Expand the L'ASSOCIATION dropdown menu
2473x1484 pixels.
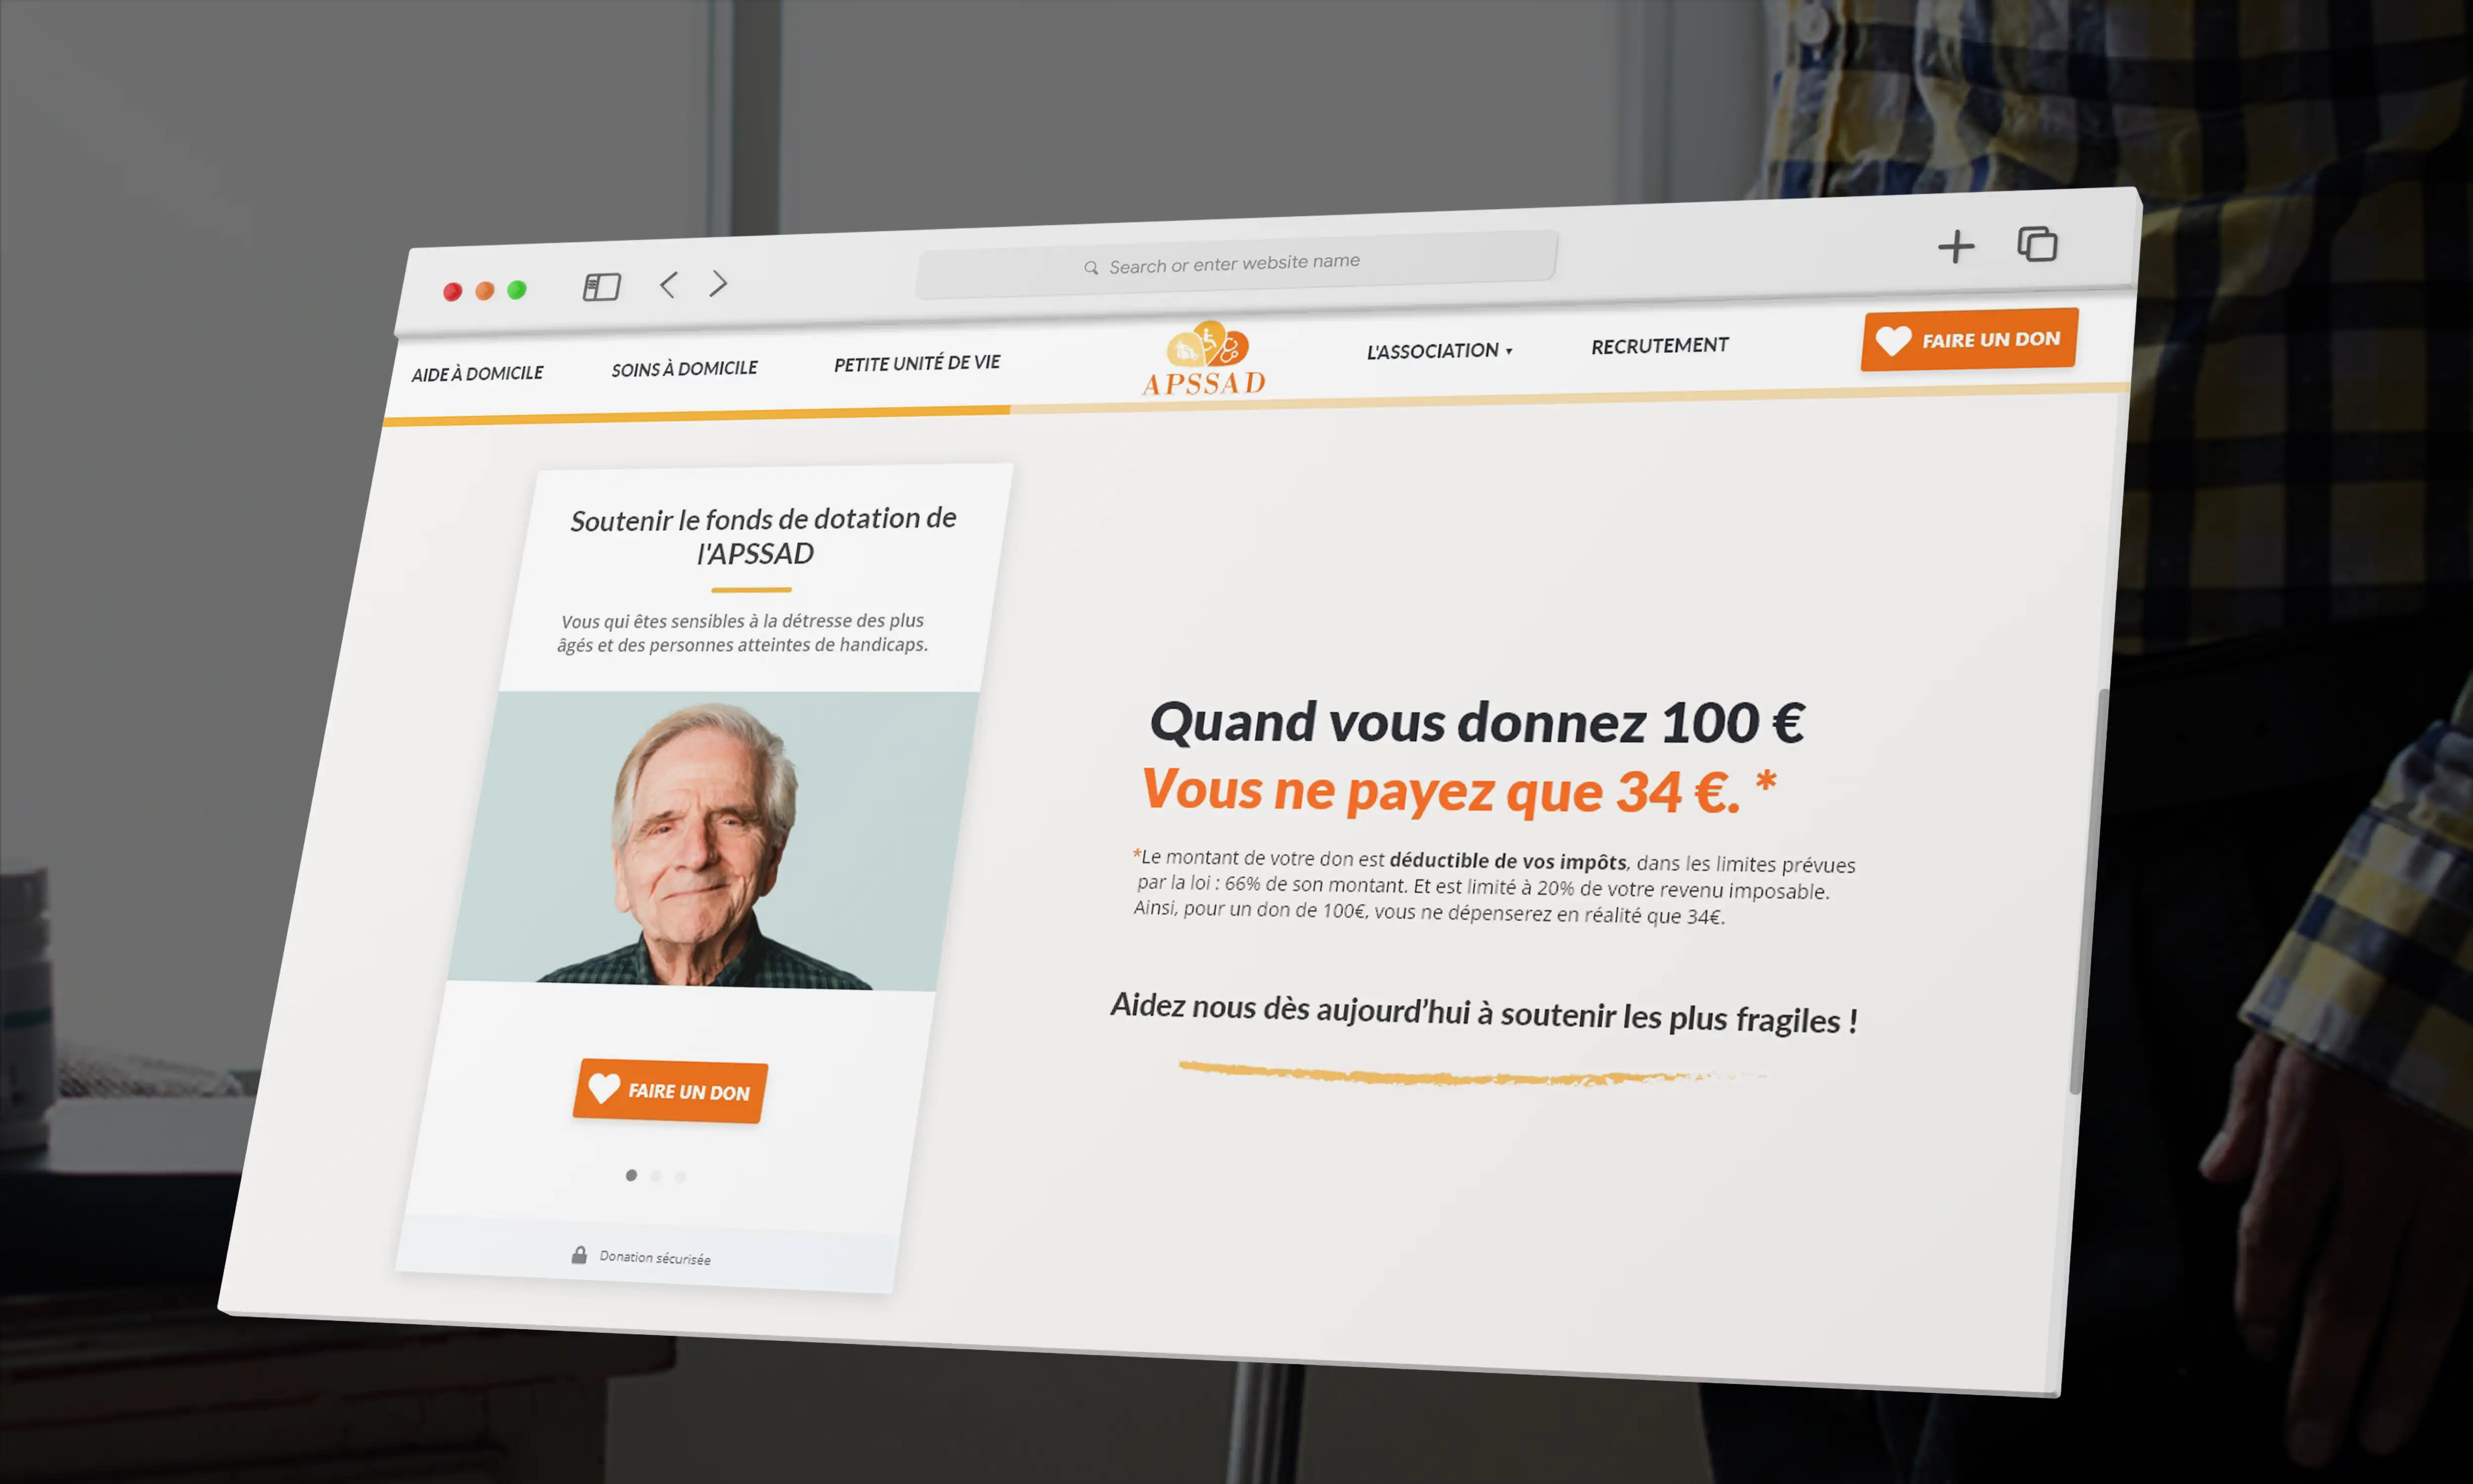(1439, 351)
